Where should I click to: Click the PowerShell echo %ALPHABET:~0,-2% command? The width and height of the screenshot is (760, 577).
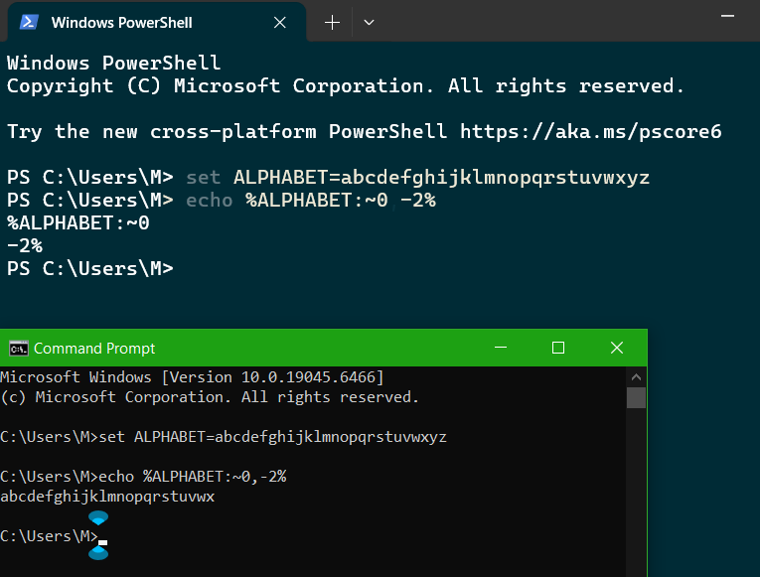(311, 200)
